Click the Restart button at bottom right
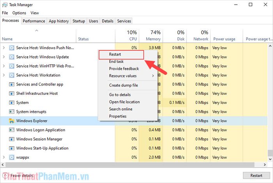 coord(256,176)
